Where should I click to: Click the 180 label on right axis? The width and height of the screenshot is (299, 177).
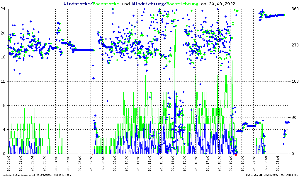pyautogui.click(x=294, y=81)
